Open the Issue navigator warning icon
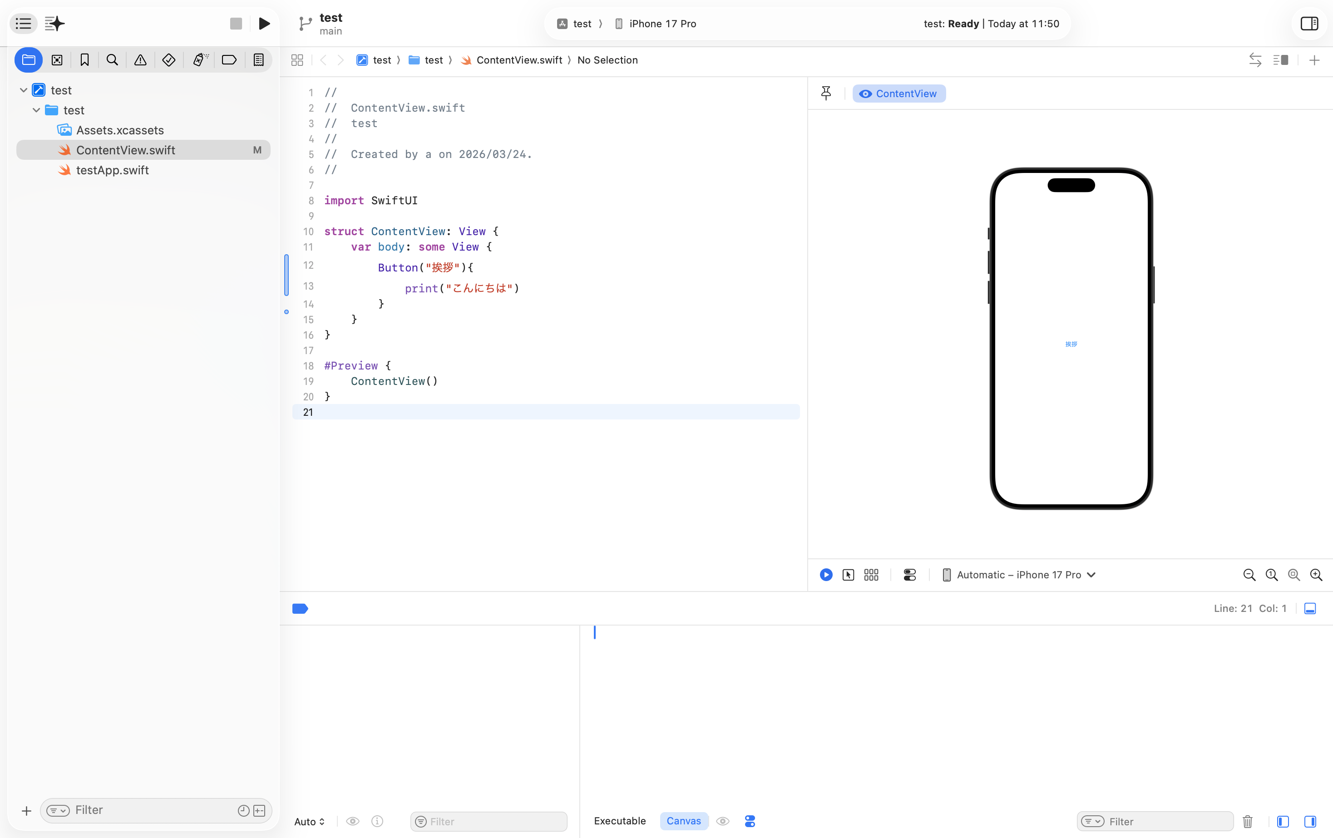This screenshot has height=838, width=1333. coord(141,60)
